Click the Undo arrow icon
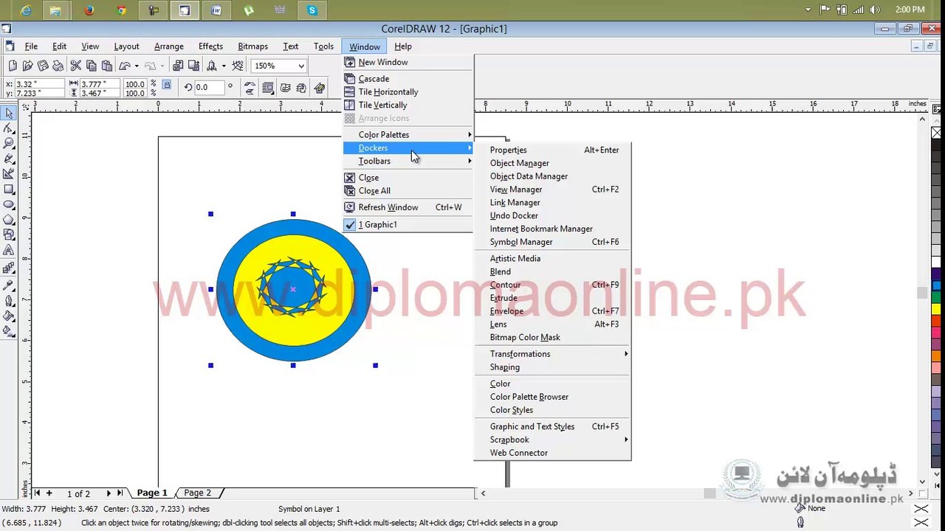 [x=125, y=66]
